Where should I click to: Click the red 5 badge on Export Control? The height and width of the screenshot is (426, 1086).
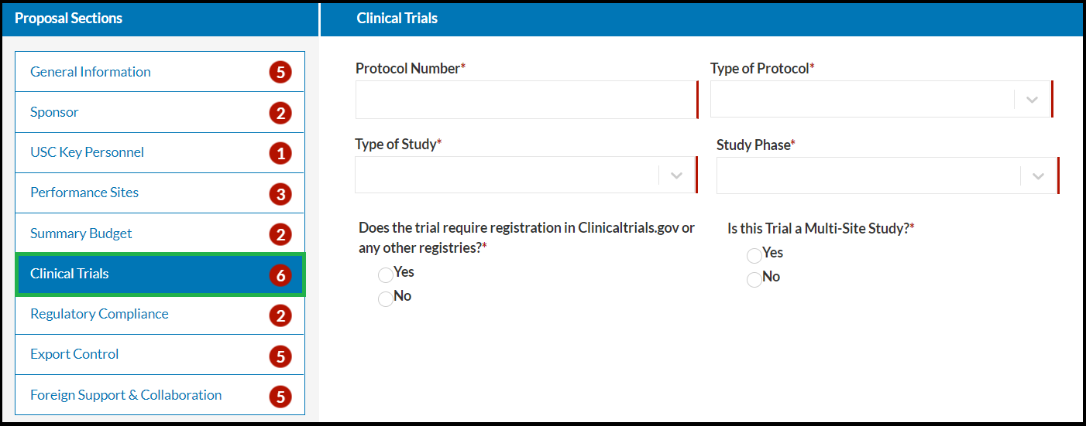pyautogui.click(x=280, y=356)
